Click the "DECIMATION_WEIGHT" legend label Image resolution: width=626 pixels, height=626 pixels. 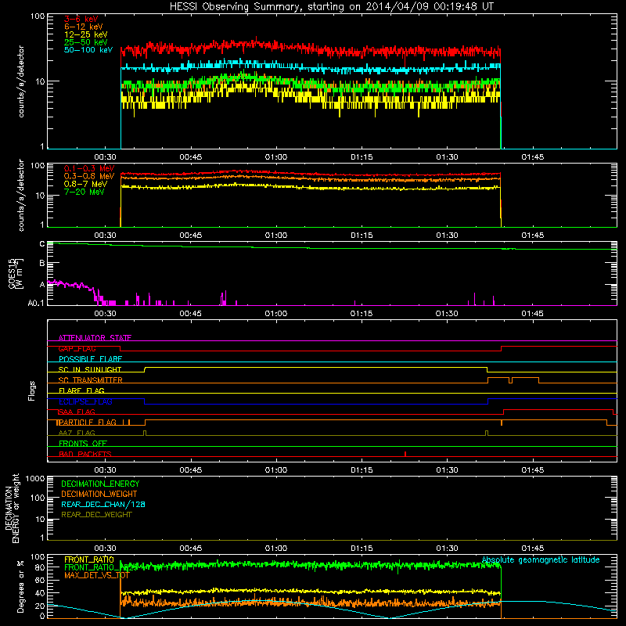point(99,494)
